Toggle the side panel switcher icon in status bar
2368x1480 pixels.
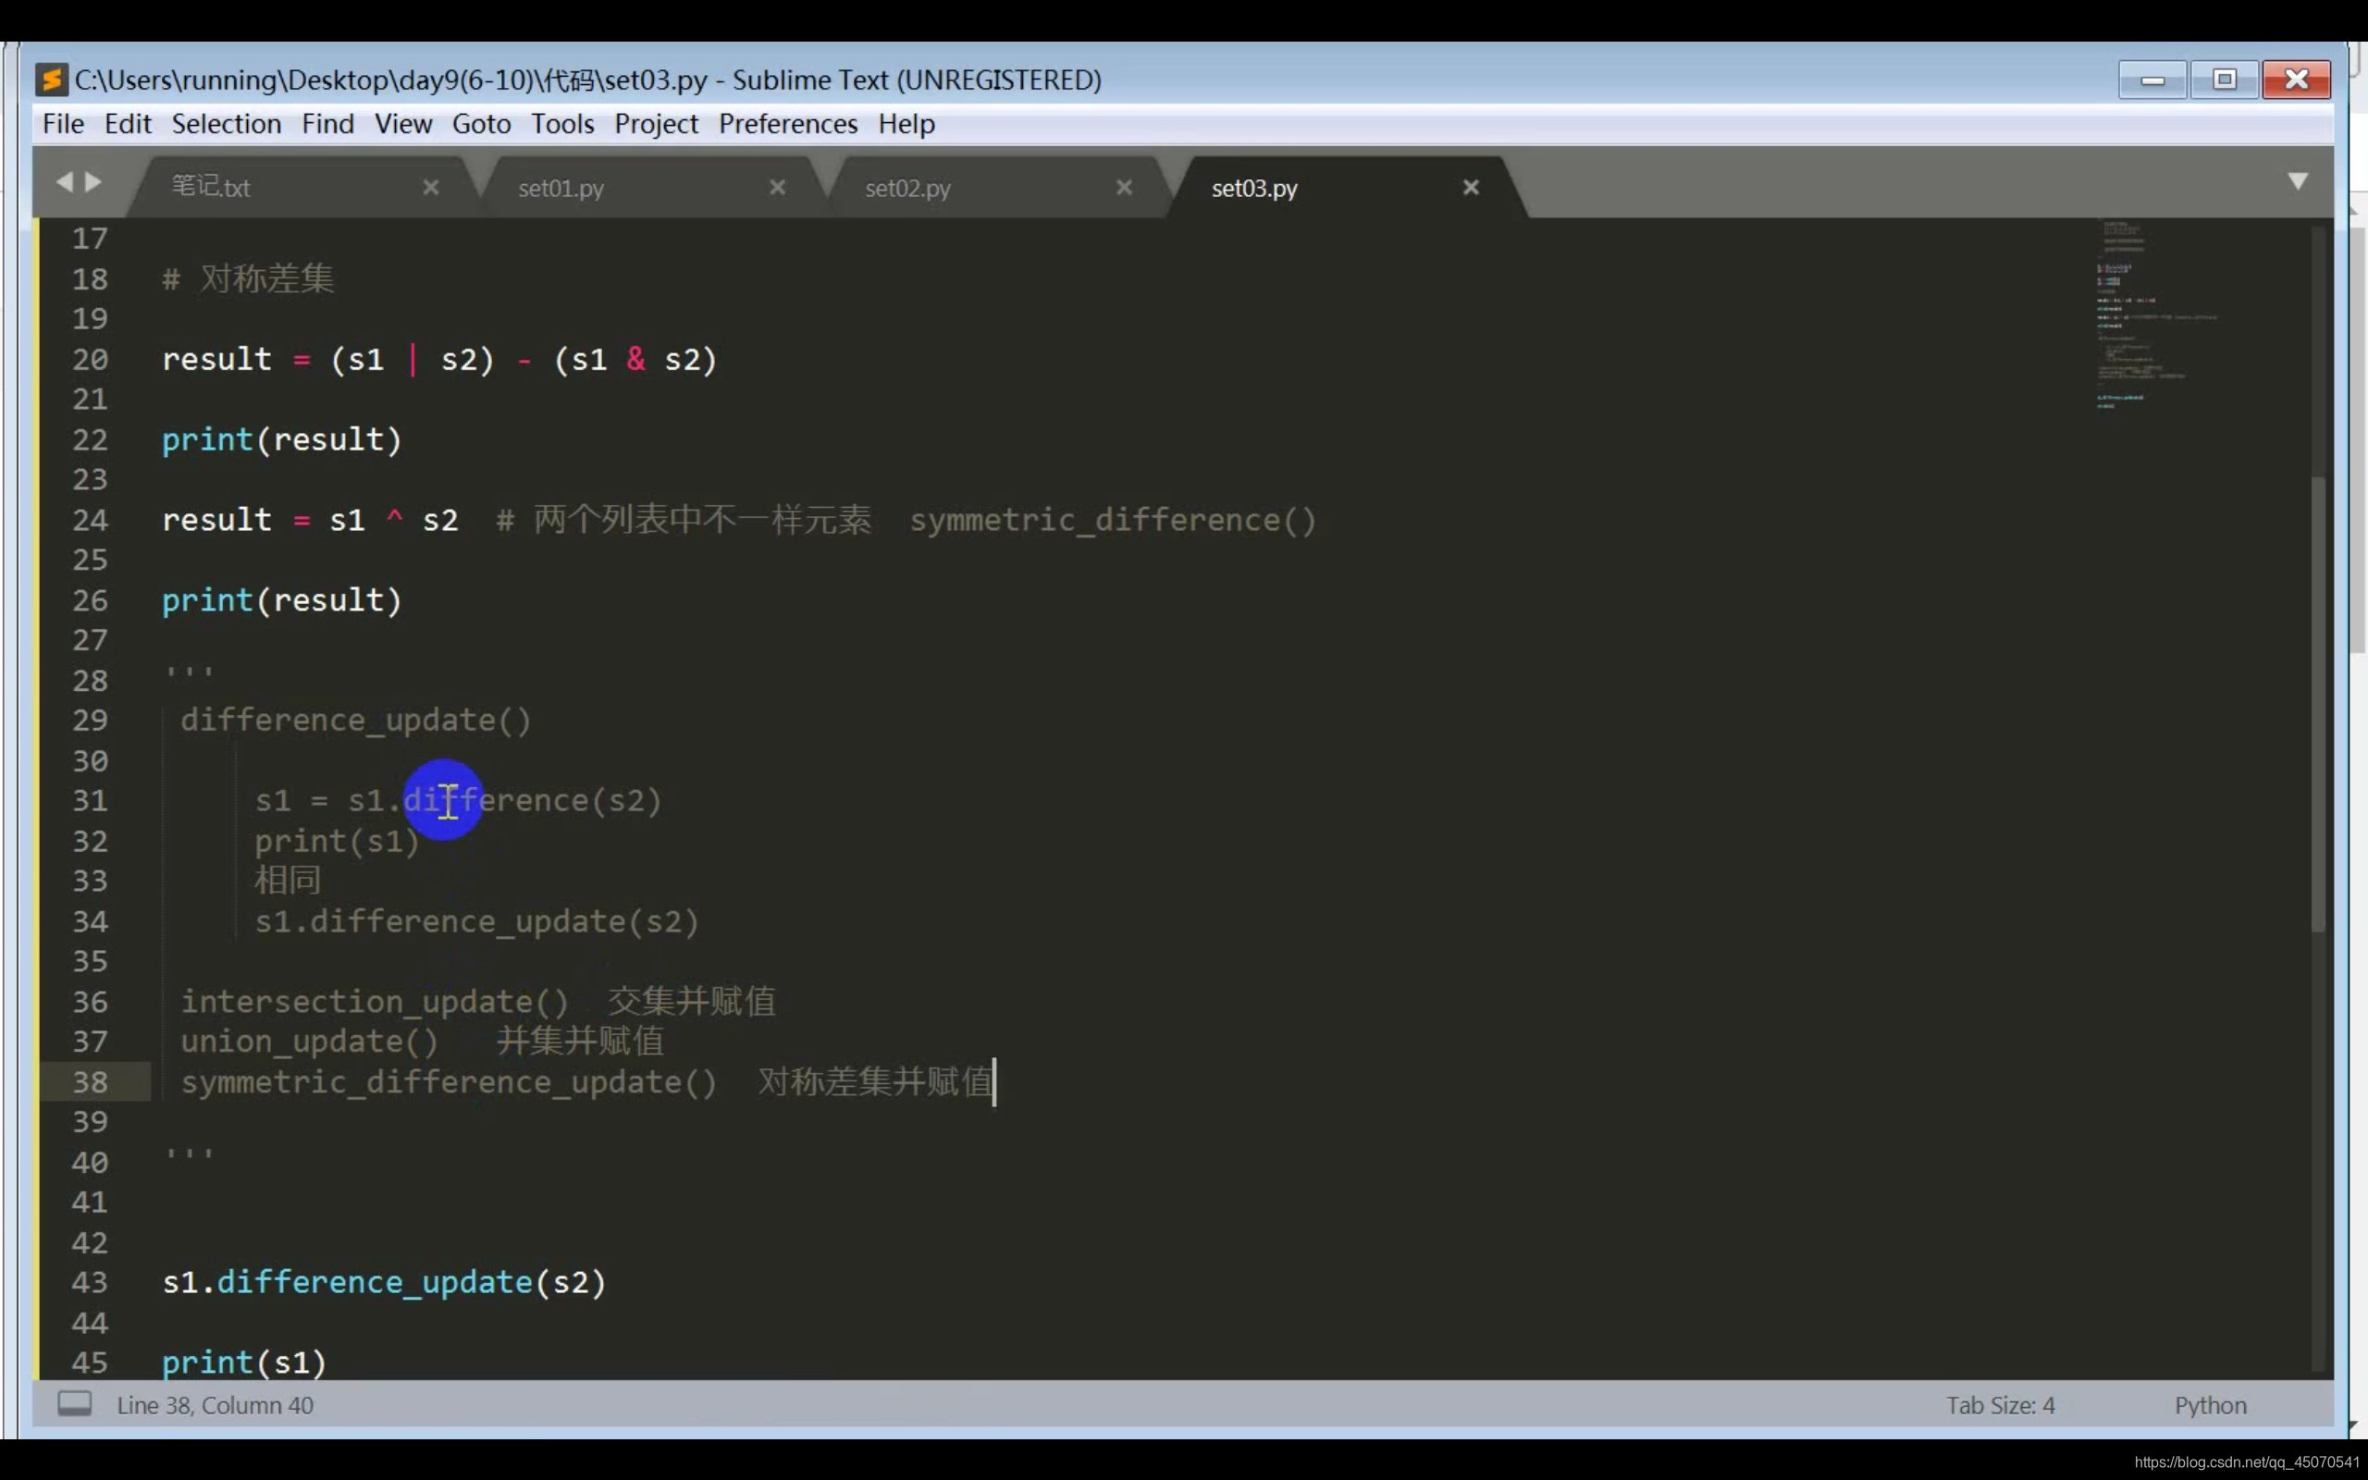coord(74,1403)
